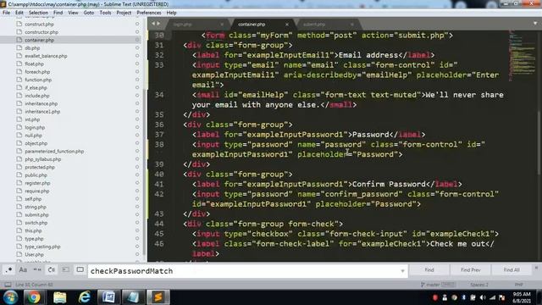Open find history dropdown arrow
The width and height of the screenshot is (542, 305).
pos(402,271)
